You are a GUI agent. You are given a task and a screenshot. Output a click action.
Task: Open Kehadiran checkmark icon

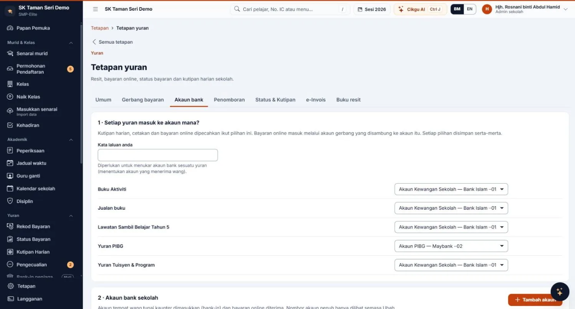tap(10, 125)
